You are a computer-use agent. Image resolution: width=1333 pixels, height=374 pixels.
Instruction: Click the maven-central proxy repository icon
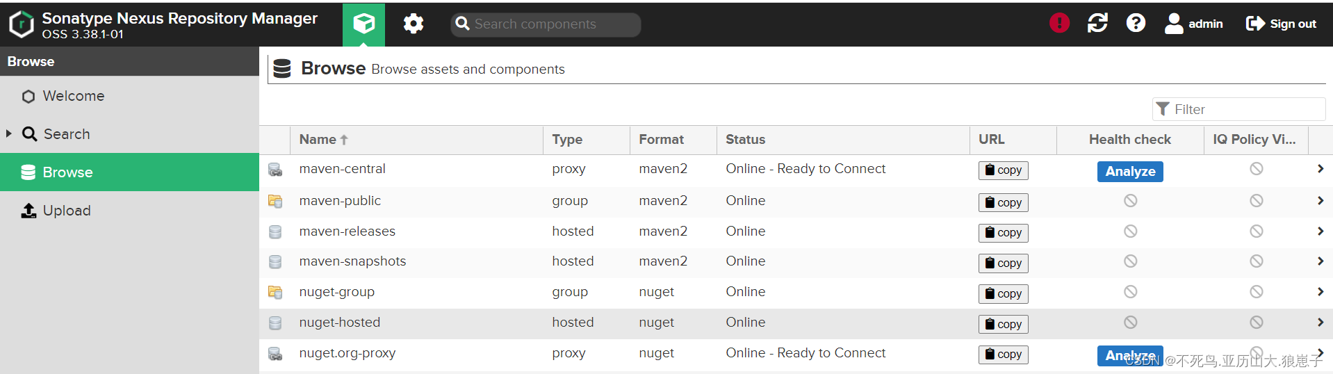click(x=275, y=170)
